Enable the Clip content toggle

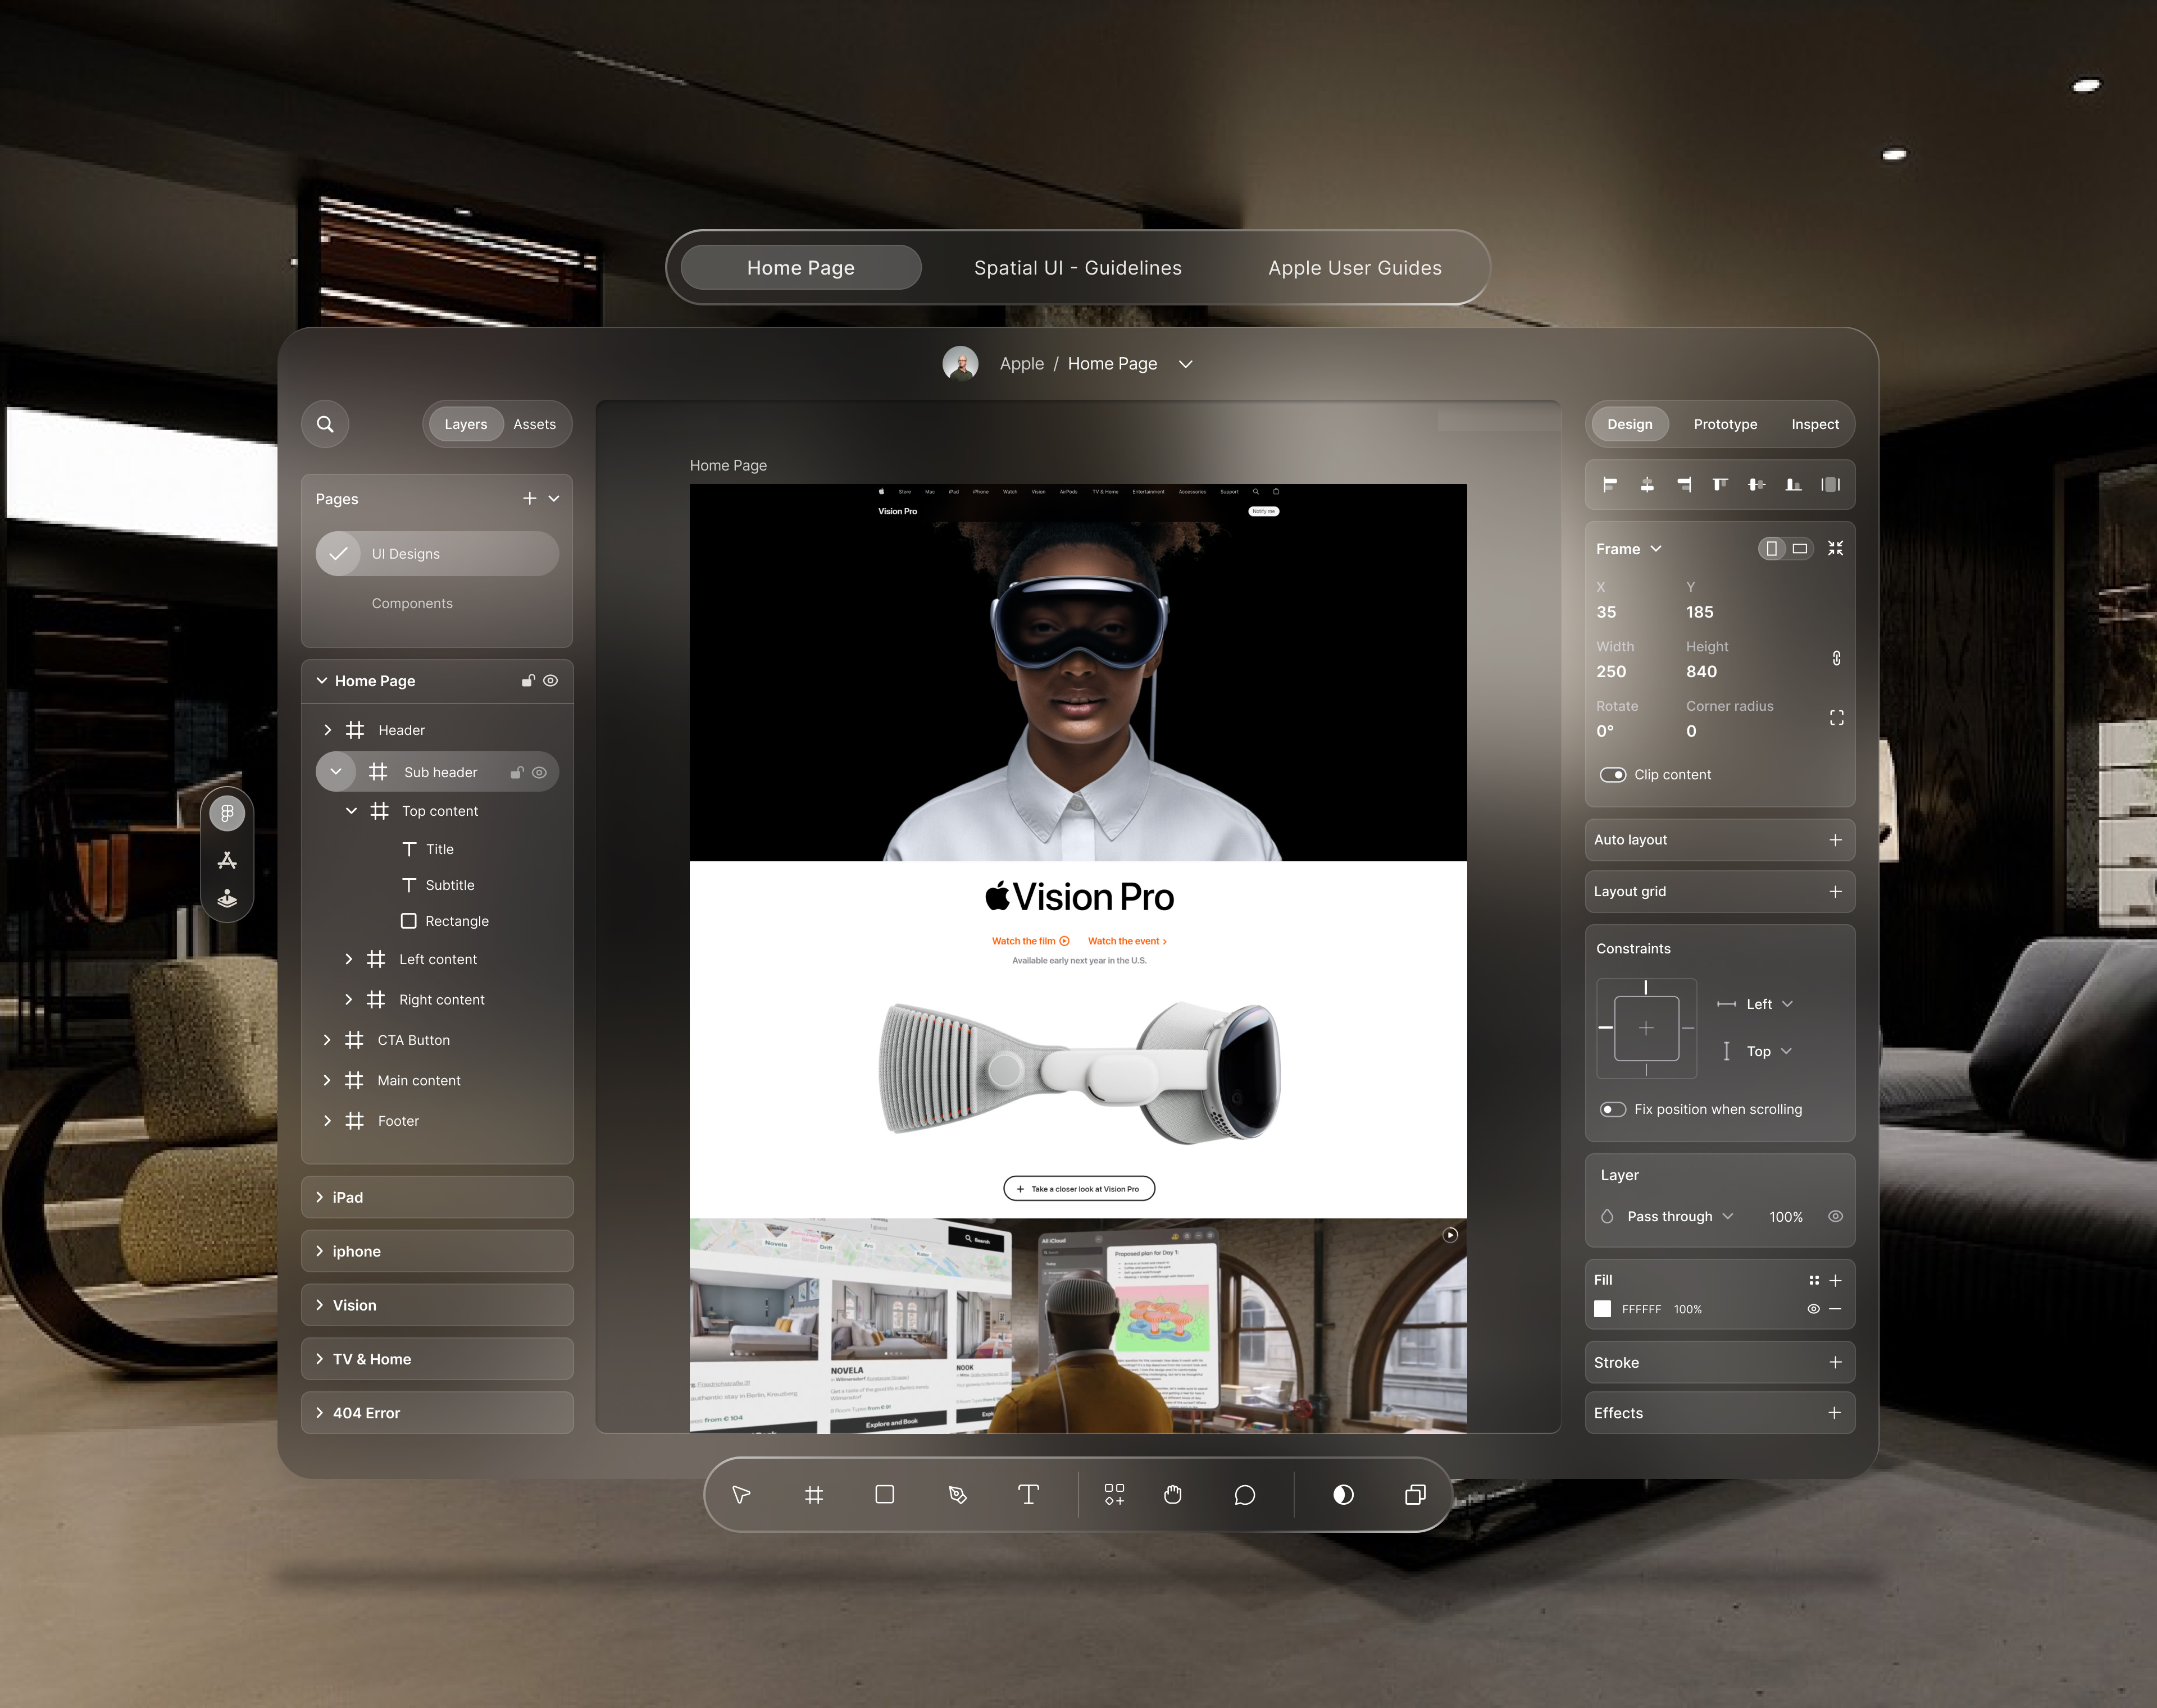pos(1613,774)
